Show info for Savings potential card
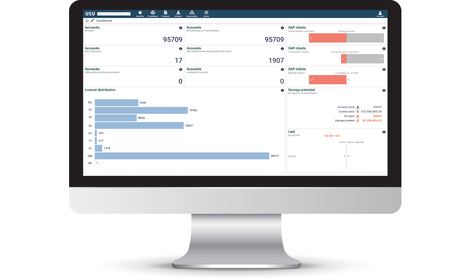The width and height of the screenshot is (470, 280). coord(384,90)
